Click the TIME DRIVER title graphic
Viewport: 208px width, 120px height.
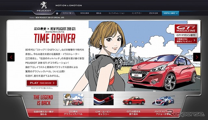point(55,38)
